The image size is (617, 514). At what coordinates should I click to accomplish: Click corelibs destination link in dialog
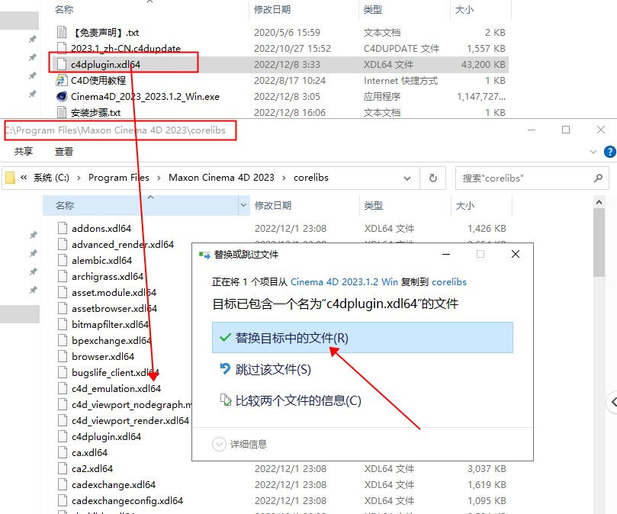click(x=449, y=282)
